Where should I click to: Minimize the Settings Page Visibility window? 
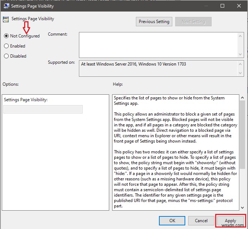tap(206, 6)
